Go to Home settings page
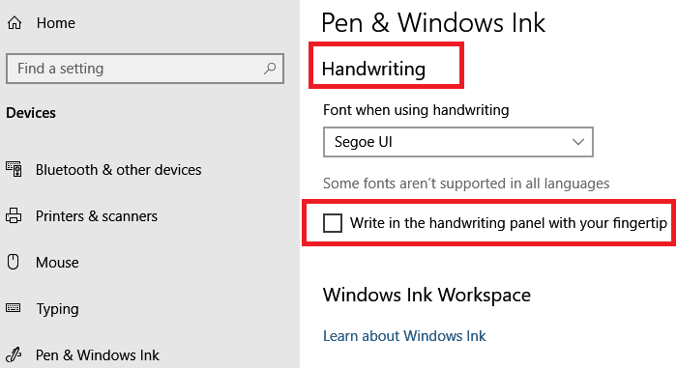This screenshot has height=368, width=677. click(56, 23)
